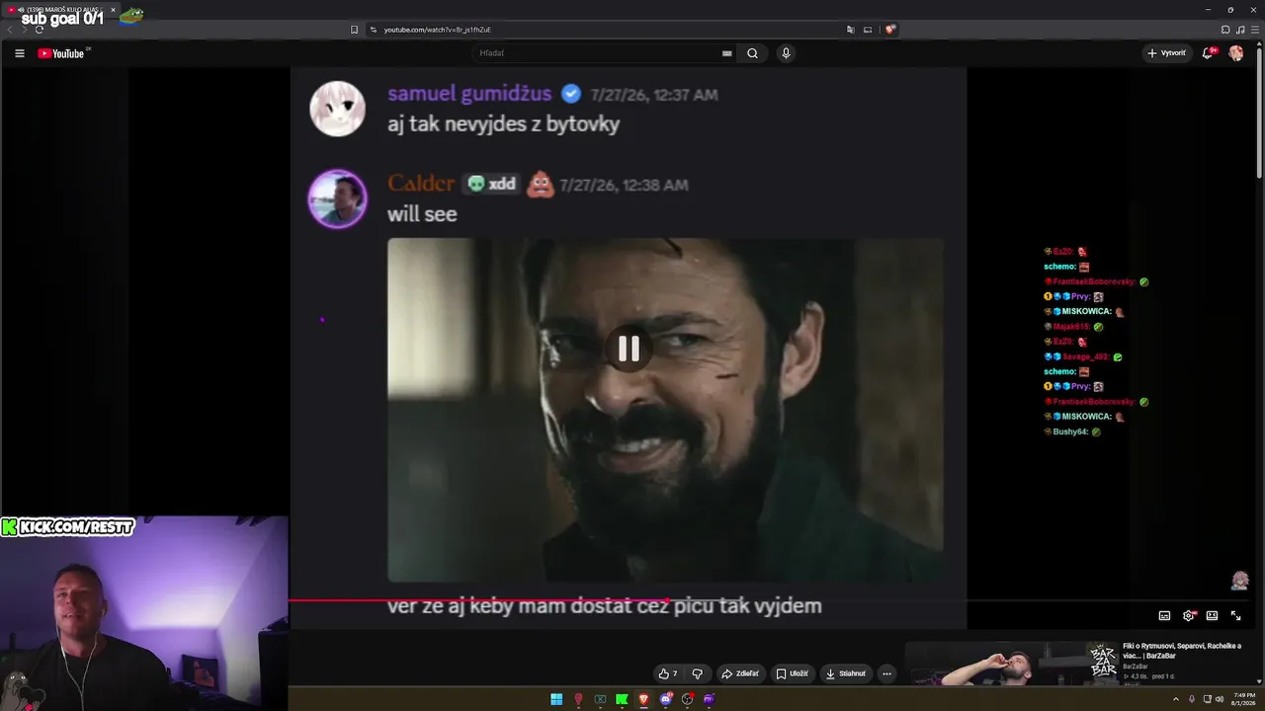The width and height of the screenshot is (1265, 711).
Task: Close the MAROŠ KULO browser tab
Action: tap(113, 10)
